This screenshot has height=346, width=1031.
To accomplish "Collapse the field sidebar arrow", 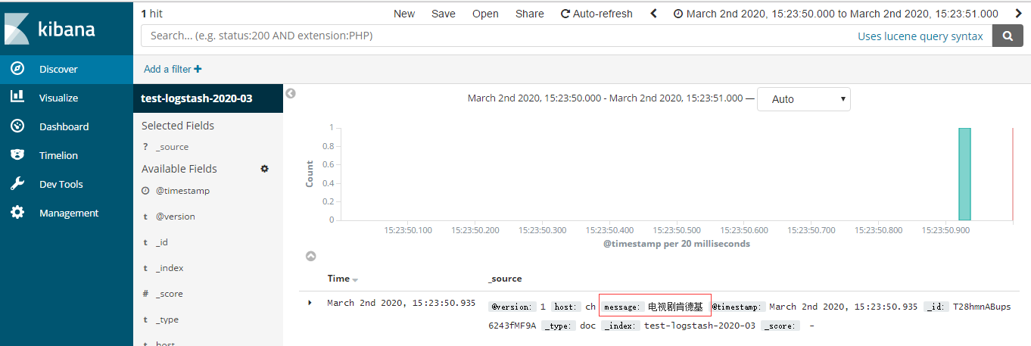I will (x=290, y=93).
